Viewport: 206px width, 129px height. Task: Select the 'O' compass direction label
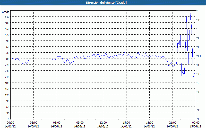click(x=198, y=65)
